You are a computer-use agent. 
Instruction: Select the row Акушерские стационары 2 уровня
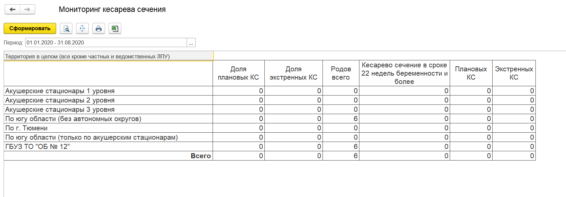click(x=60, y=100)
